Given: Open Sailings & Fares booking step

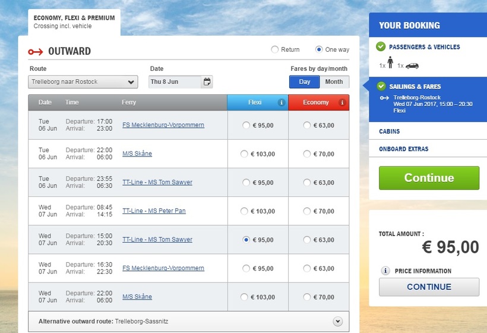Looking at the screenshot, I should coord(415,86).
